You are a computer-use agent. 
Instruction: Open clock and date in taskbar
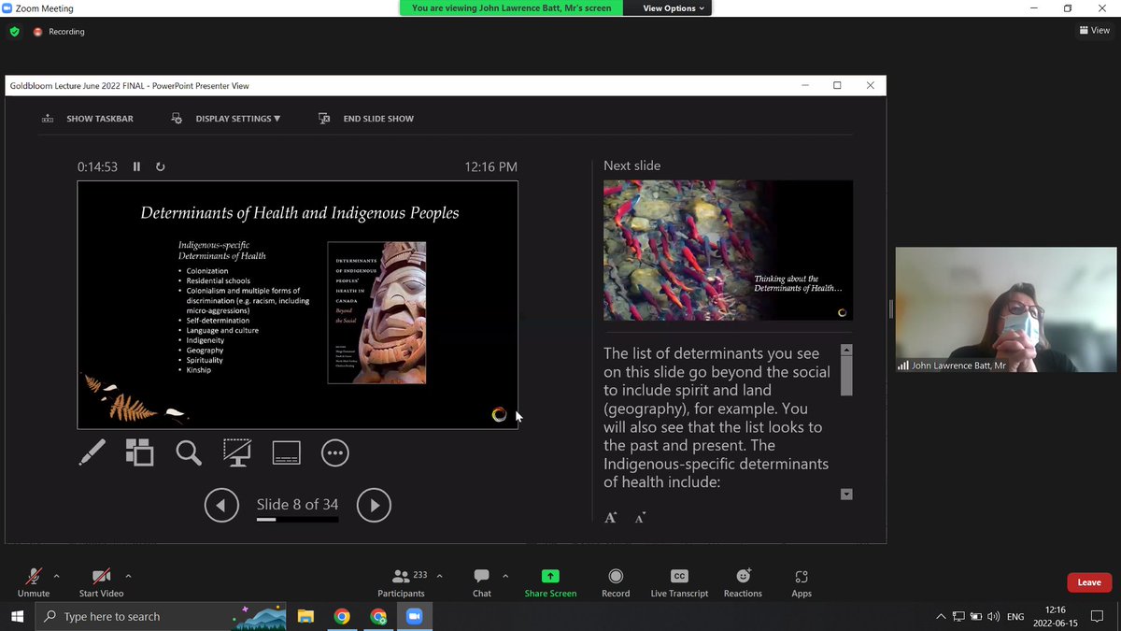[x=1056, y=616]
